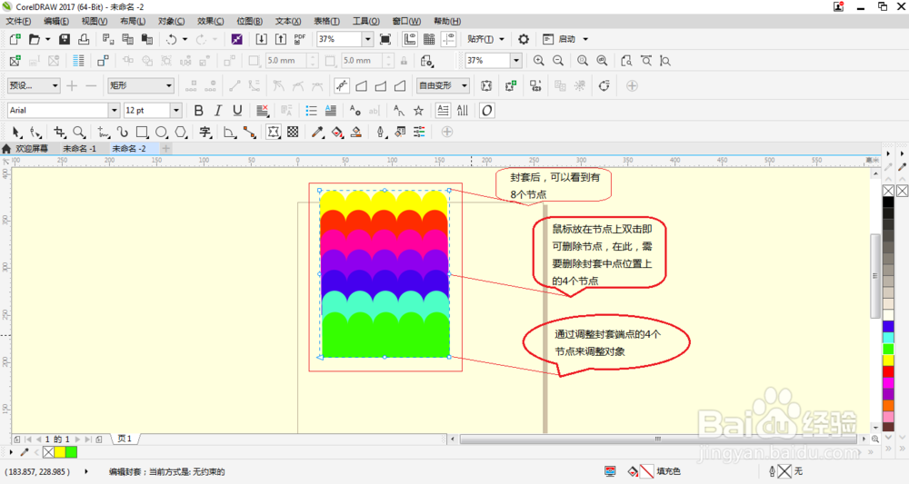Viewport: 909px width, 484px height.
Task: Open Options via gear icon
Action: pos(524,39)
